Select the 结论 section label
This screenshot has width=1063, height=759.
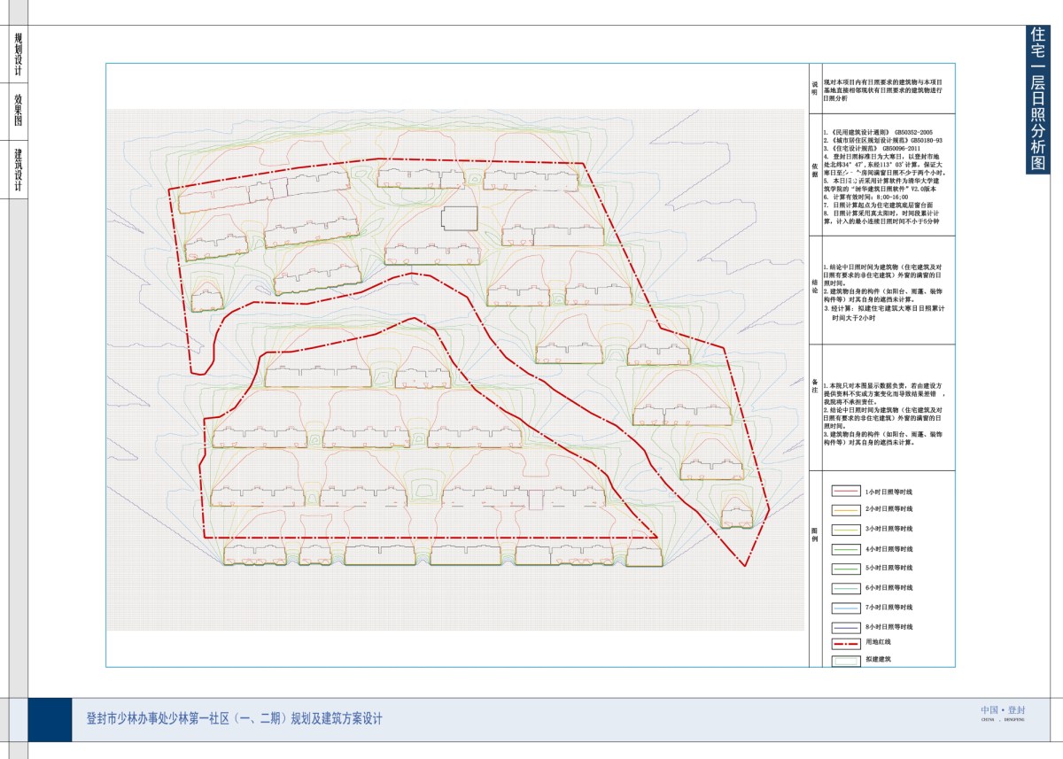click(x=815, y=287)
